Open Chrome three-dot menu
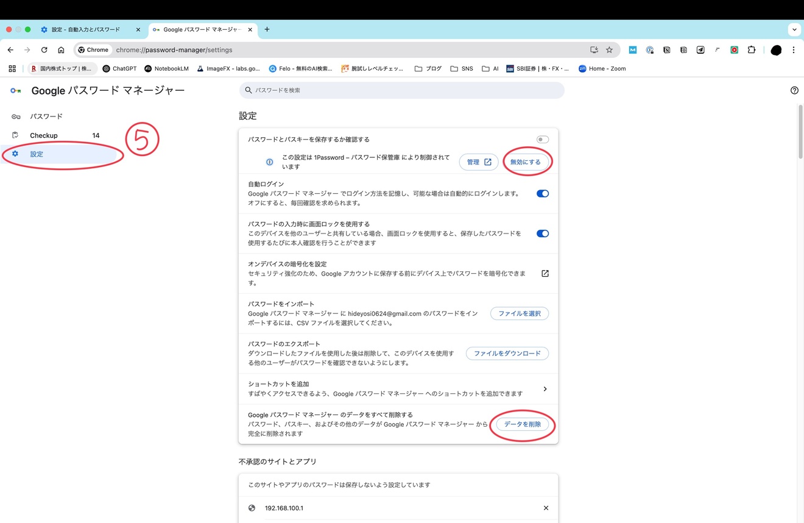The height and width of the screenshot is (523, 804). pos(794,50)
